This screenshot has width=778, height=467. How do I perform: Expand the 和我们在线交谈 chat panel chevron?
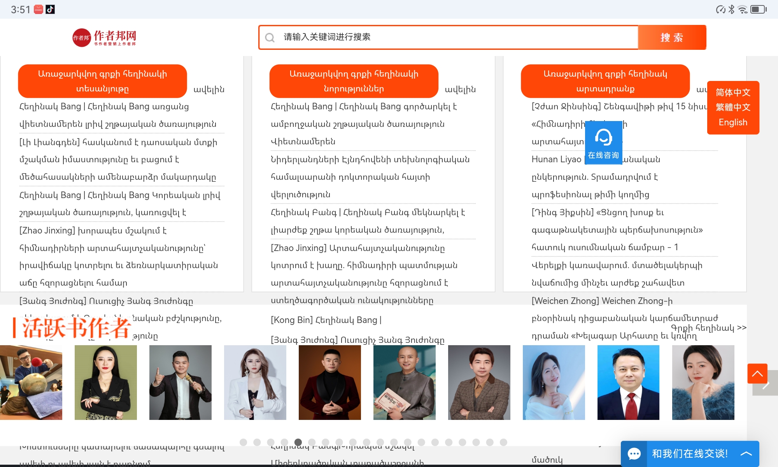pos(746,454)
